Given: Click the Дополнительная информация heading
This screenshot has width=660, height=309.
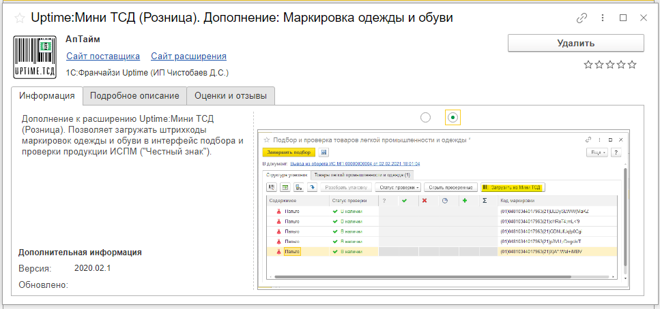Looking at the screenshot, I should tap(80, 253).
